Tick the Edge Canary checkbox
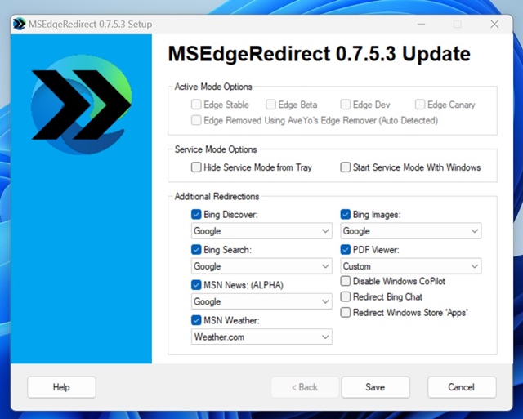523x419 pixels. click(x=420, y=105)
